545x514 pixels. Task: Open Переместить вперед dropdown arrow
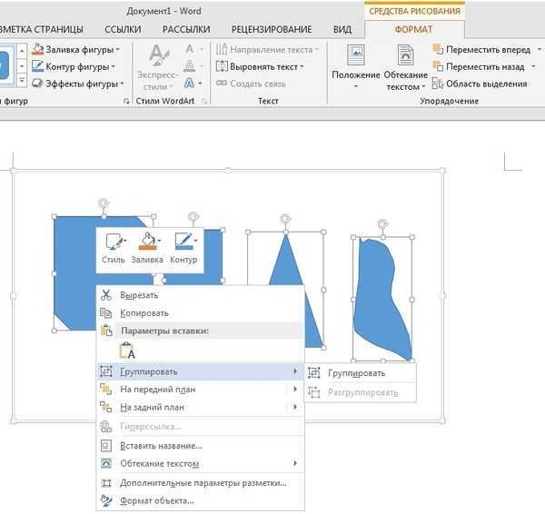click(x=540, y=50)
